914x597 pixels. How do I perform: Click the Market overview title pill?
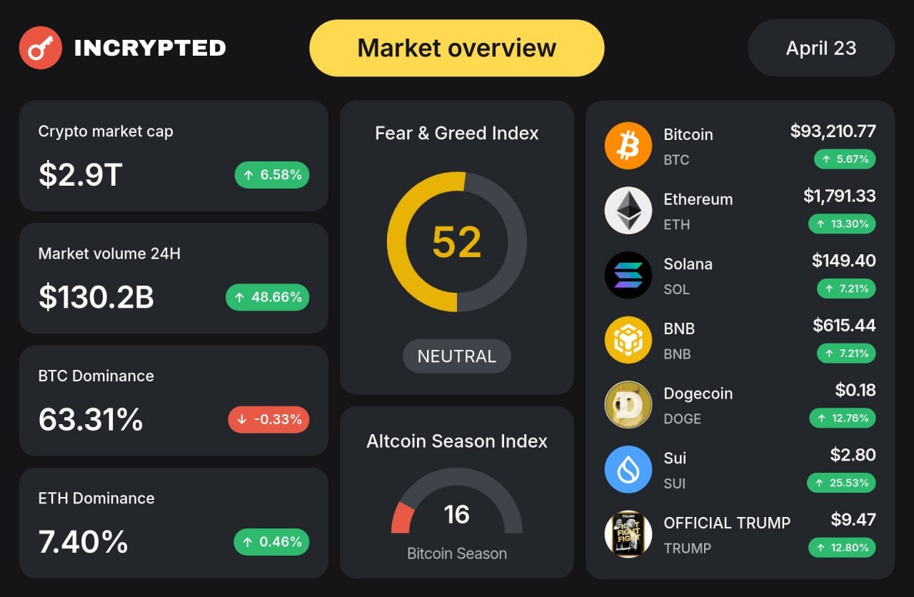(457, 48)
